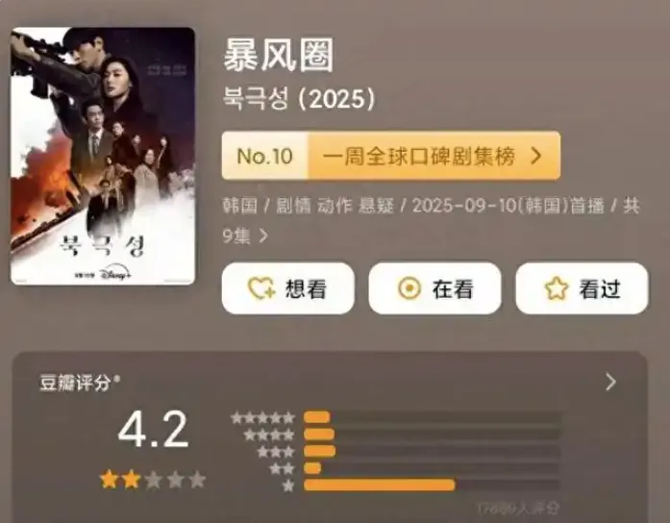Mark the show as 看过

coord(582,288)
